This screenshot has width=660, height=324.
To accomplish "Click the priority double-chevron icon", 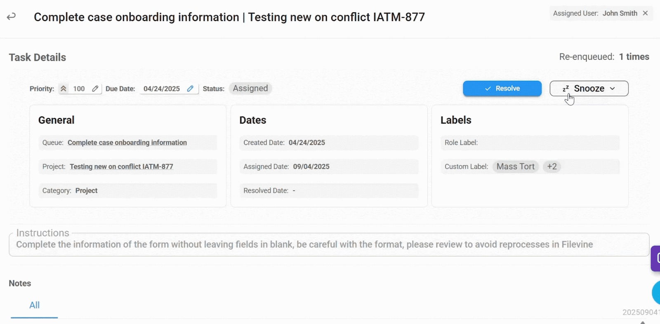I will pos(64,89).
